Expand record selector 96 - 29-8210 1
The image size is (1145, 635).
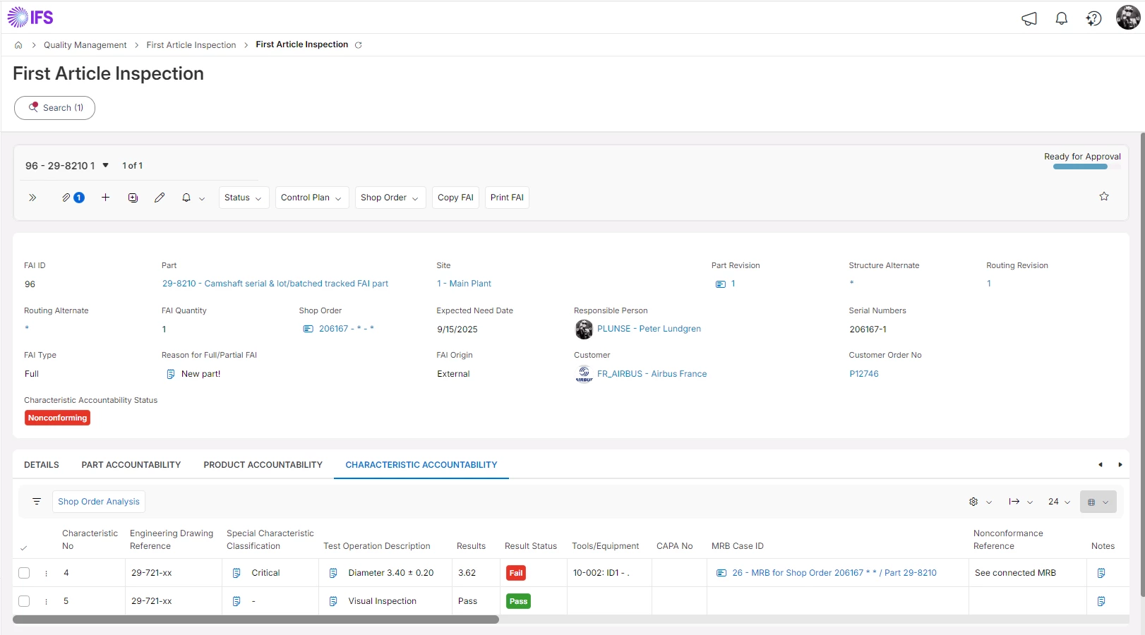[67, 166]
